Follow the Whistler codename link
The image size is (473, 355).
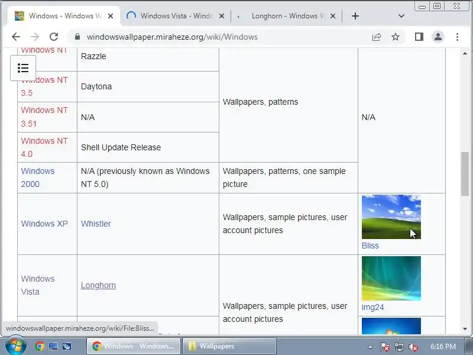click(x=96, y=224)
